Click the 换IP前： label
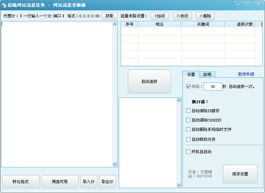265x193 pixels. pos(200,102)
